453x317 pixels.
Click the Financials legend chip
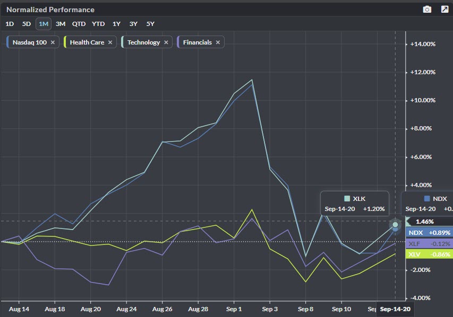coord(196,42)
